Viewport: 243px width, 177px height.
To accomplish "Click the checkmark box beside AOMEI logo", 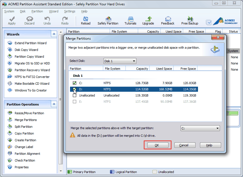I will coord(209,22).
